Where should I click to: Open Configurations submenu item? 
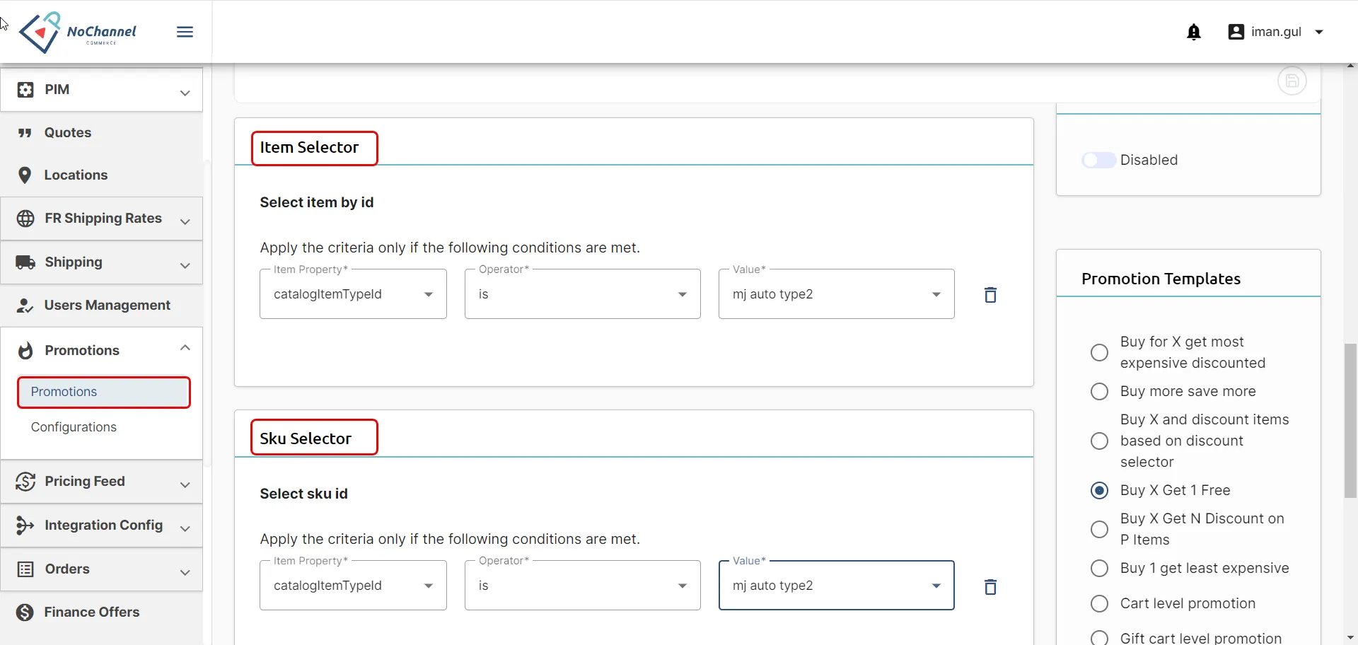74,427
